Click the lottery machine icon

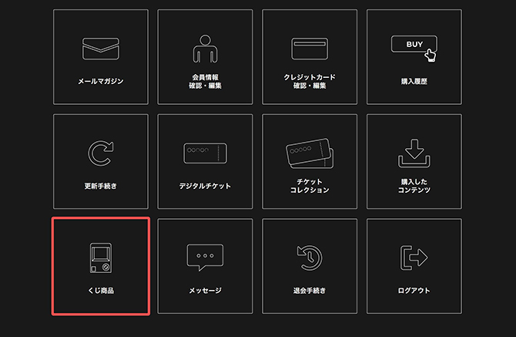tap(101, 258)
